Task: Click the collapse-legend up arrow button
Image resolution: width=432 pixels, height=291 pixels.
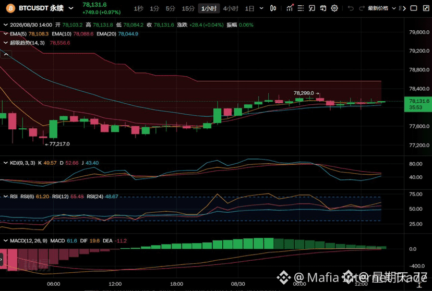Action: point(6,55)
